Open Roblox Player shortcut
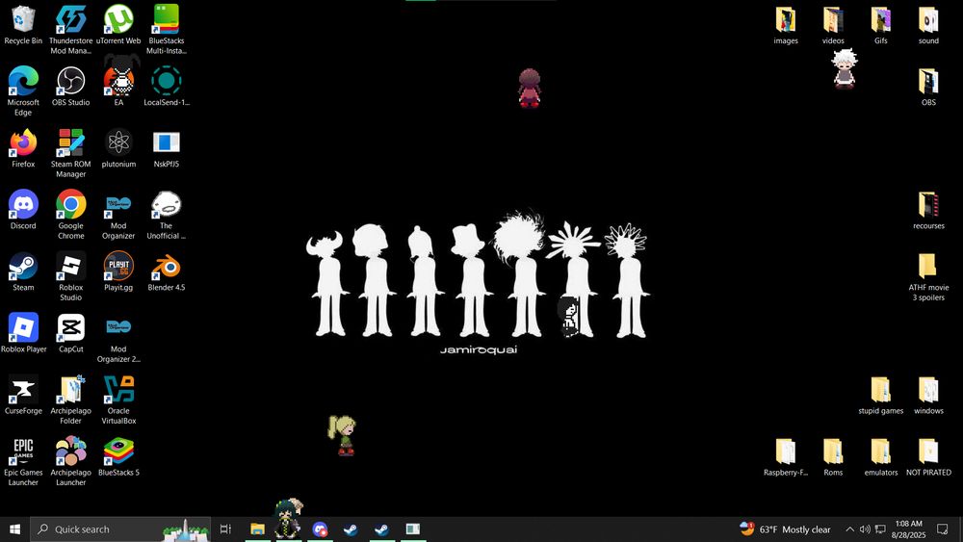This screenshot has height=542, width=963. 23,333
